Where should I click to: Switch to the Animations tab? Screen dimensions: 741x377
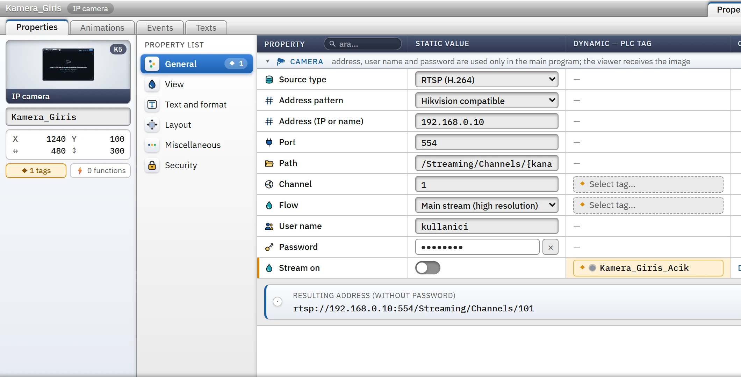pyautogui.click(x=102, y=28)
